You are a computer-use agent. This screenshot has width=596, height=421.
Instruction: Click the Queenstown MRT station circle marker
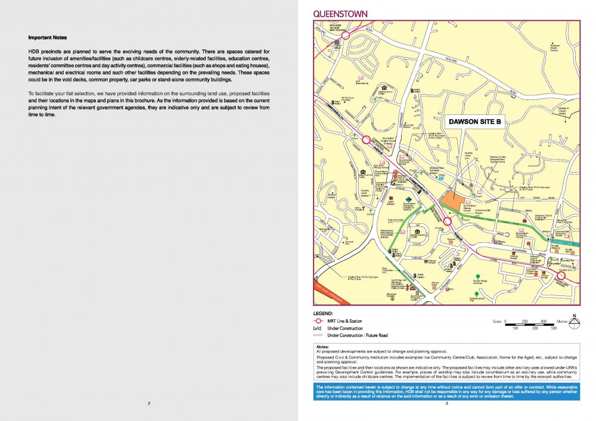[x=446, y=222]
